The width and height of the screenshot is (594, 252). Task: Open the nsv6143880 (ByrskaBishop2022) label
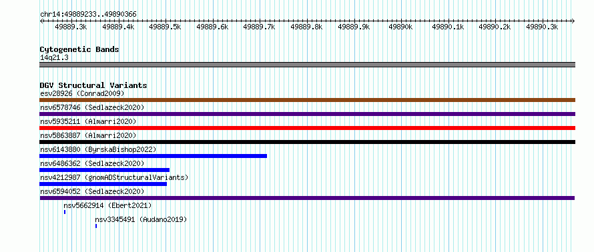[98, 149]
